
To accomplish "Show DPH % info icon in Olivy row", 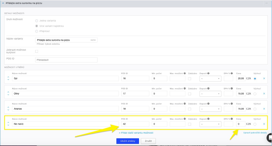I will point(232,88).
